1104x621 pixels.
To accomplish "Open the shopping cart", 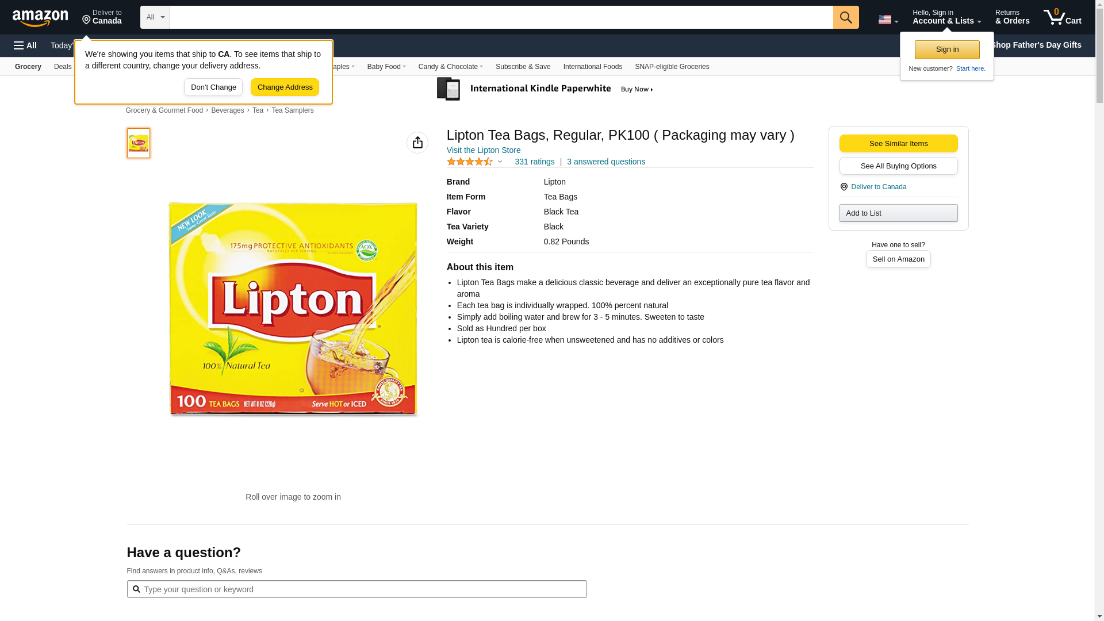I will (x=1062, y=17).
